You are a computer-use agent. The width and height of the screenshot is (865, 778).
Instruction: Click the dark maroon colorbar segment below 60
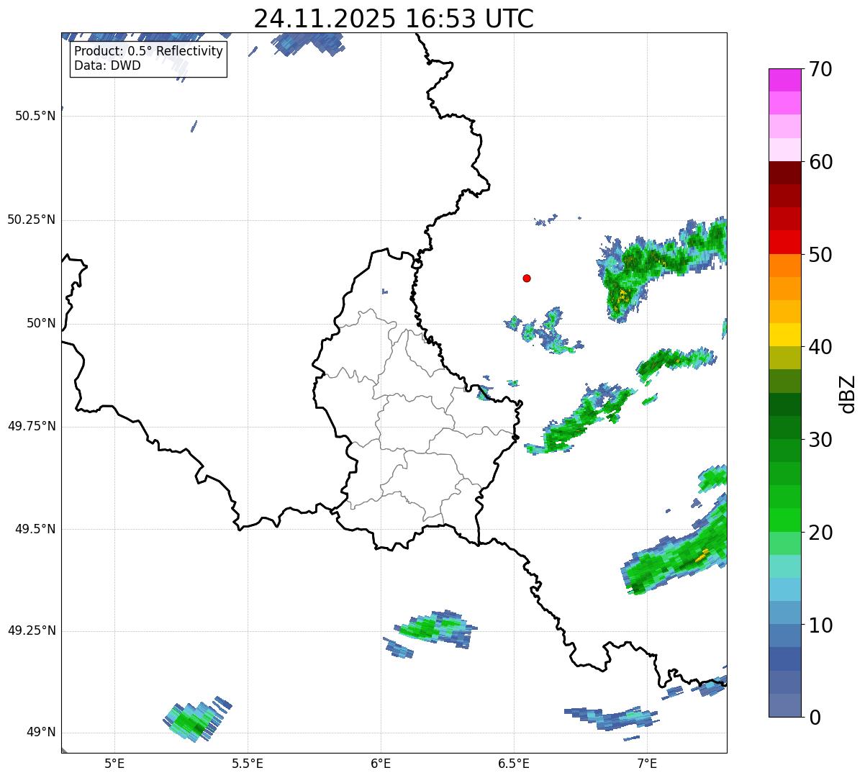click(785, 173)
